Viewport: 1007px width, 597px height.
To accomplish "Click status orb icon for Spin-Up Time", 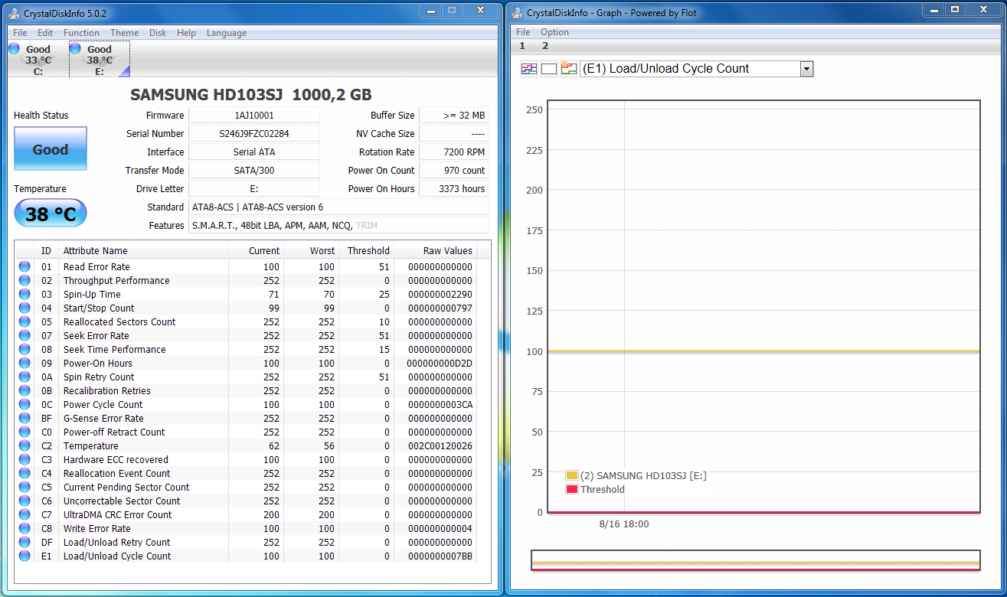I will (25, 295).
